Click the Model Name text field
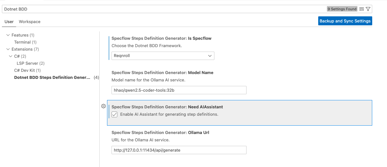Viewport: 387px width, 167px height. [179, 90]
